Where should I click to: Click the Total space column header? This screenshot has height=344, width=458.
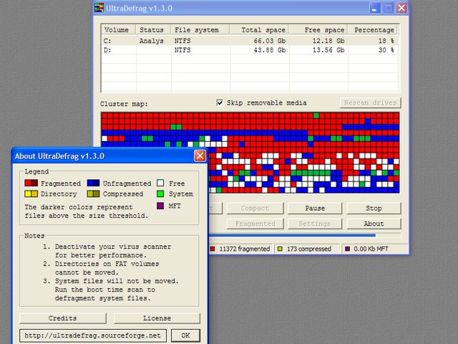click(x=259, y=30)
